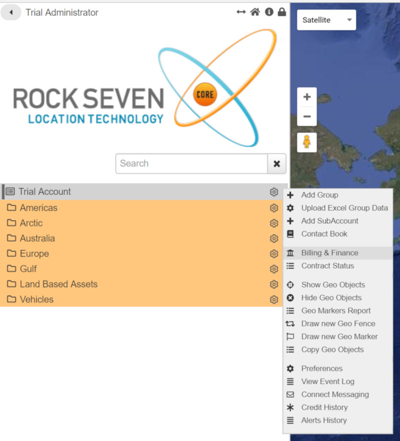Click the Street View pegman icon
Viewport: 400px width, 441px height.
point(307,142)
